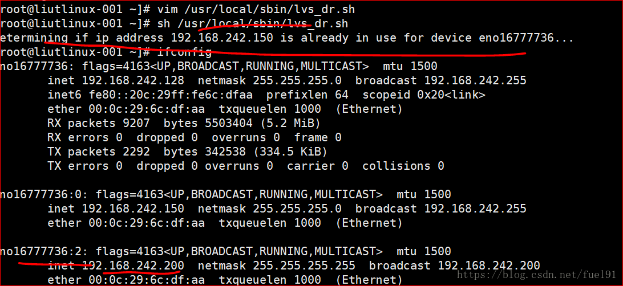Click the inet 192.168.242.128 address line

287,80
